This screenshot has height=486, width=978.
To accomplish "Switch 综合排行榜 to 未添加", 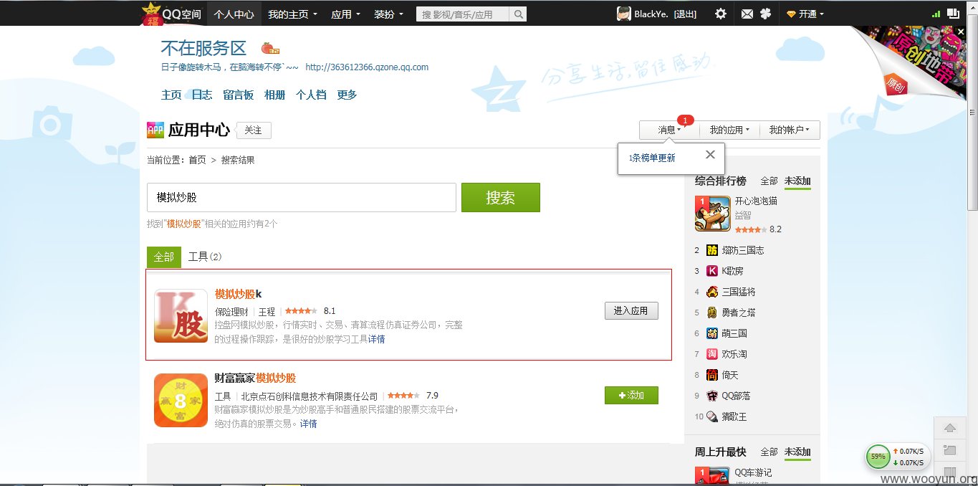I will (797, 181).
